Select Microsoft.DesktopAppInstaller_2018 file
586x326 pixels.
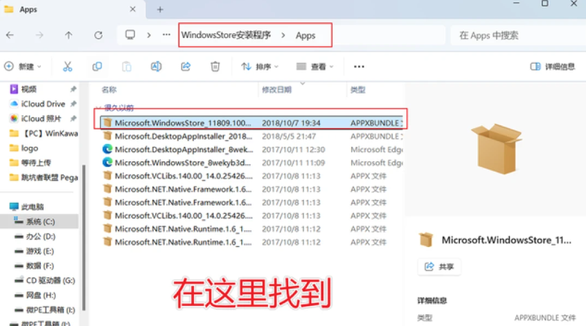click(251, 136)
